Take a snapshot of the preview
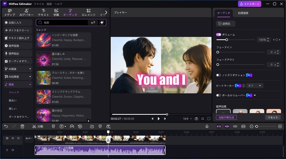286x159 pixels. (x=196, y=119)
